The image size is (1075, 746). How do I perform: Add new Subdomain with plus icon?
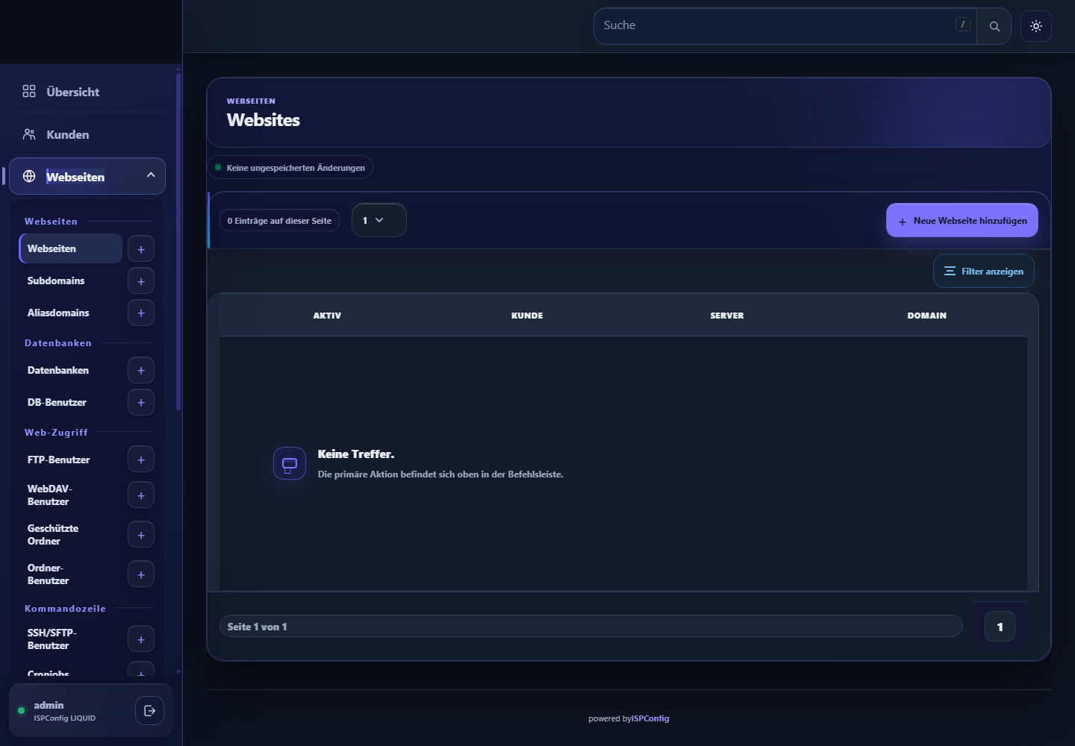pos(141,281)
